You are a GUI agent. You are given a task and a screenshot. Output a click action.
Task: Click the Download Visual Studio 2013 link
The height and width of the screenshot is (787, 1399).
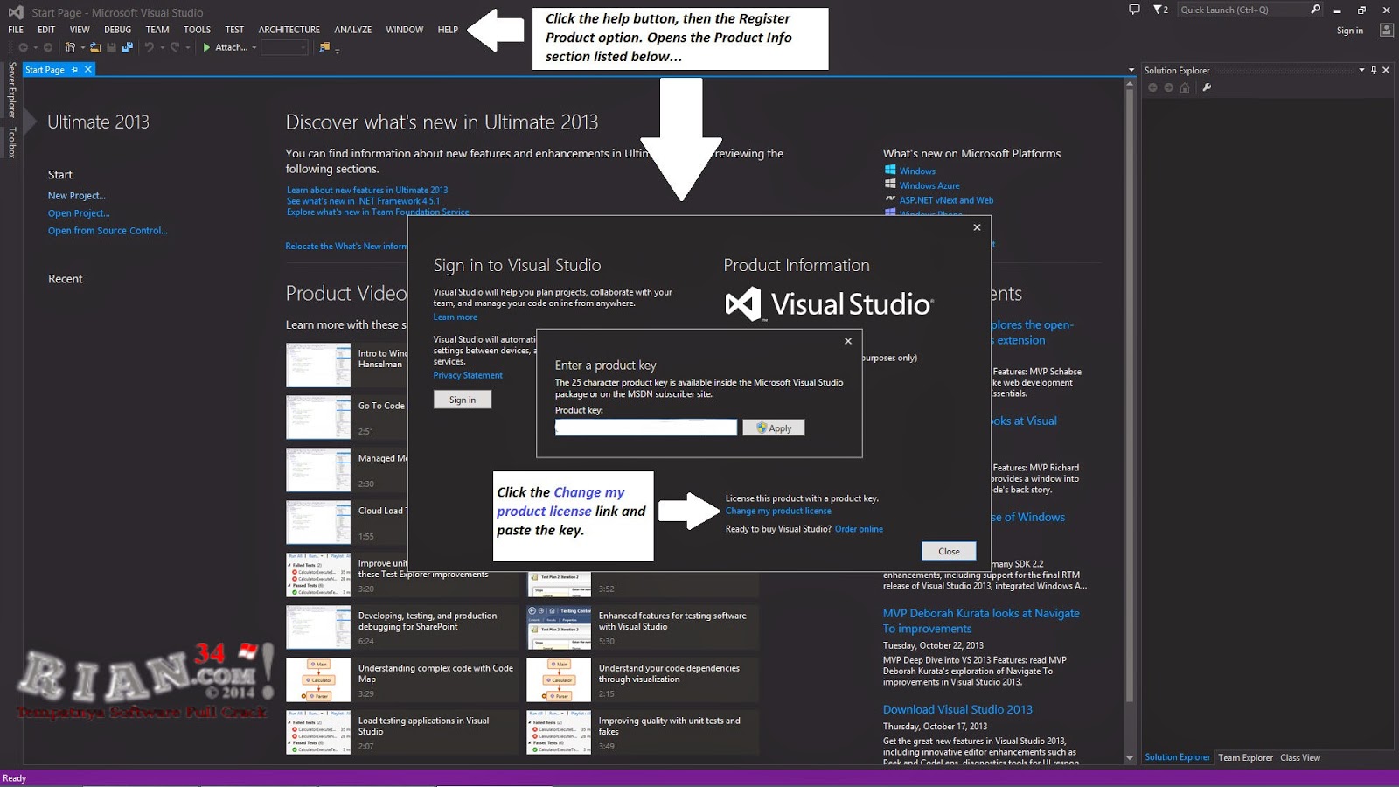(x=957, y=709)
